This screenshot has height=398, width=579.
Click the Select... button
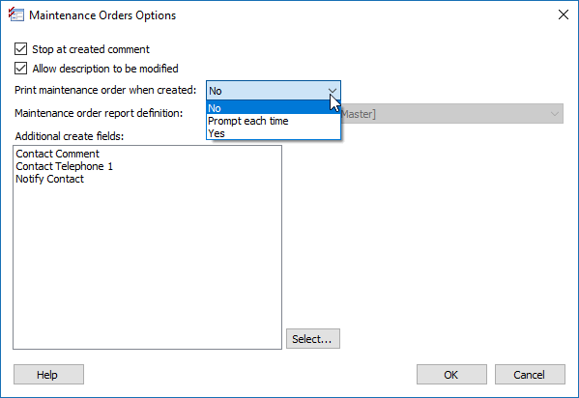point(313,338)
